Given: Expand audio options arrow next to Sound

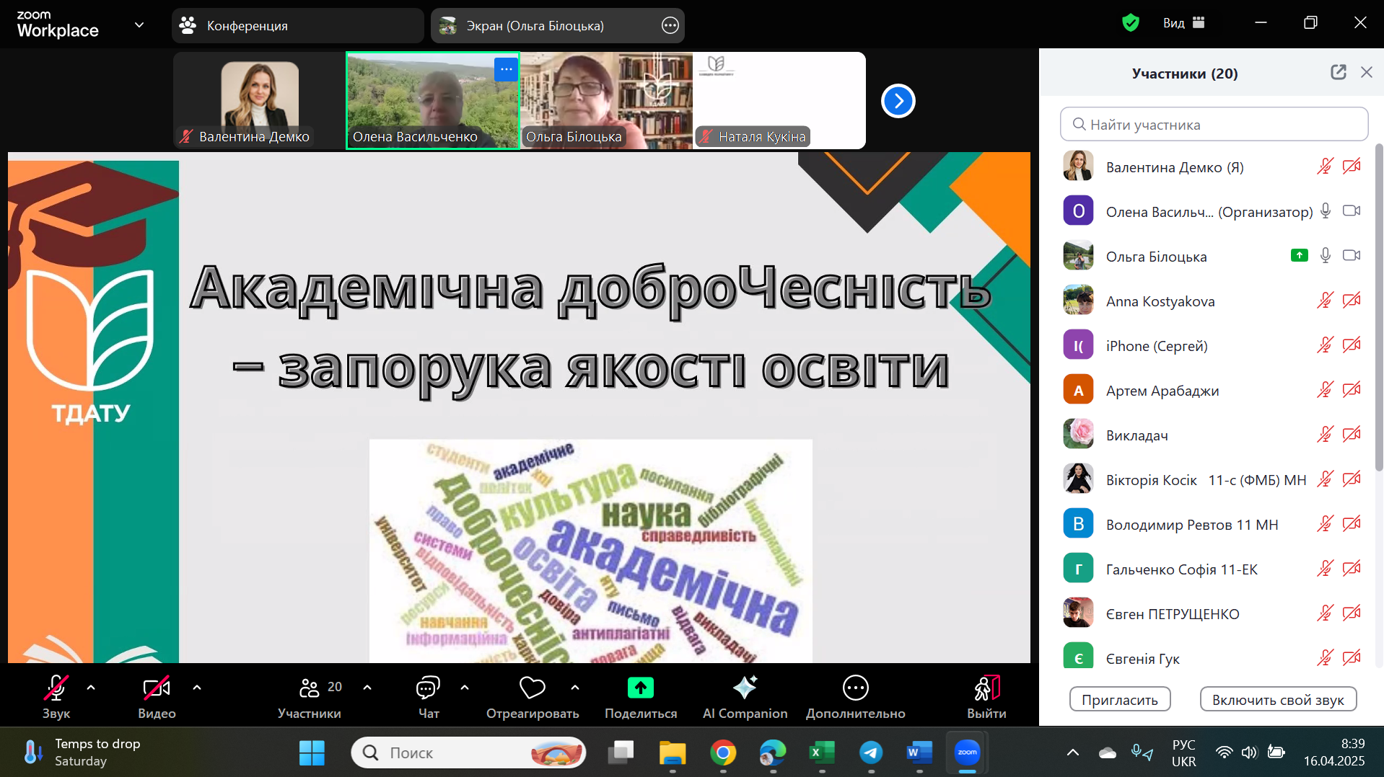Looking at the screenshot, I should pyautogui.click(x=91, y=688).
